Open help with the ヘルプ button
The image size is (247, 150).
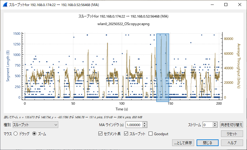(x=232, y=143)
